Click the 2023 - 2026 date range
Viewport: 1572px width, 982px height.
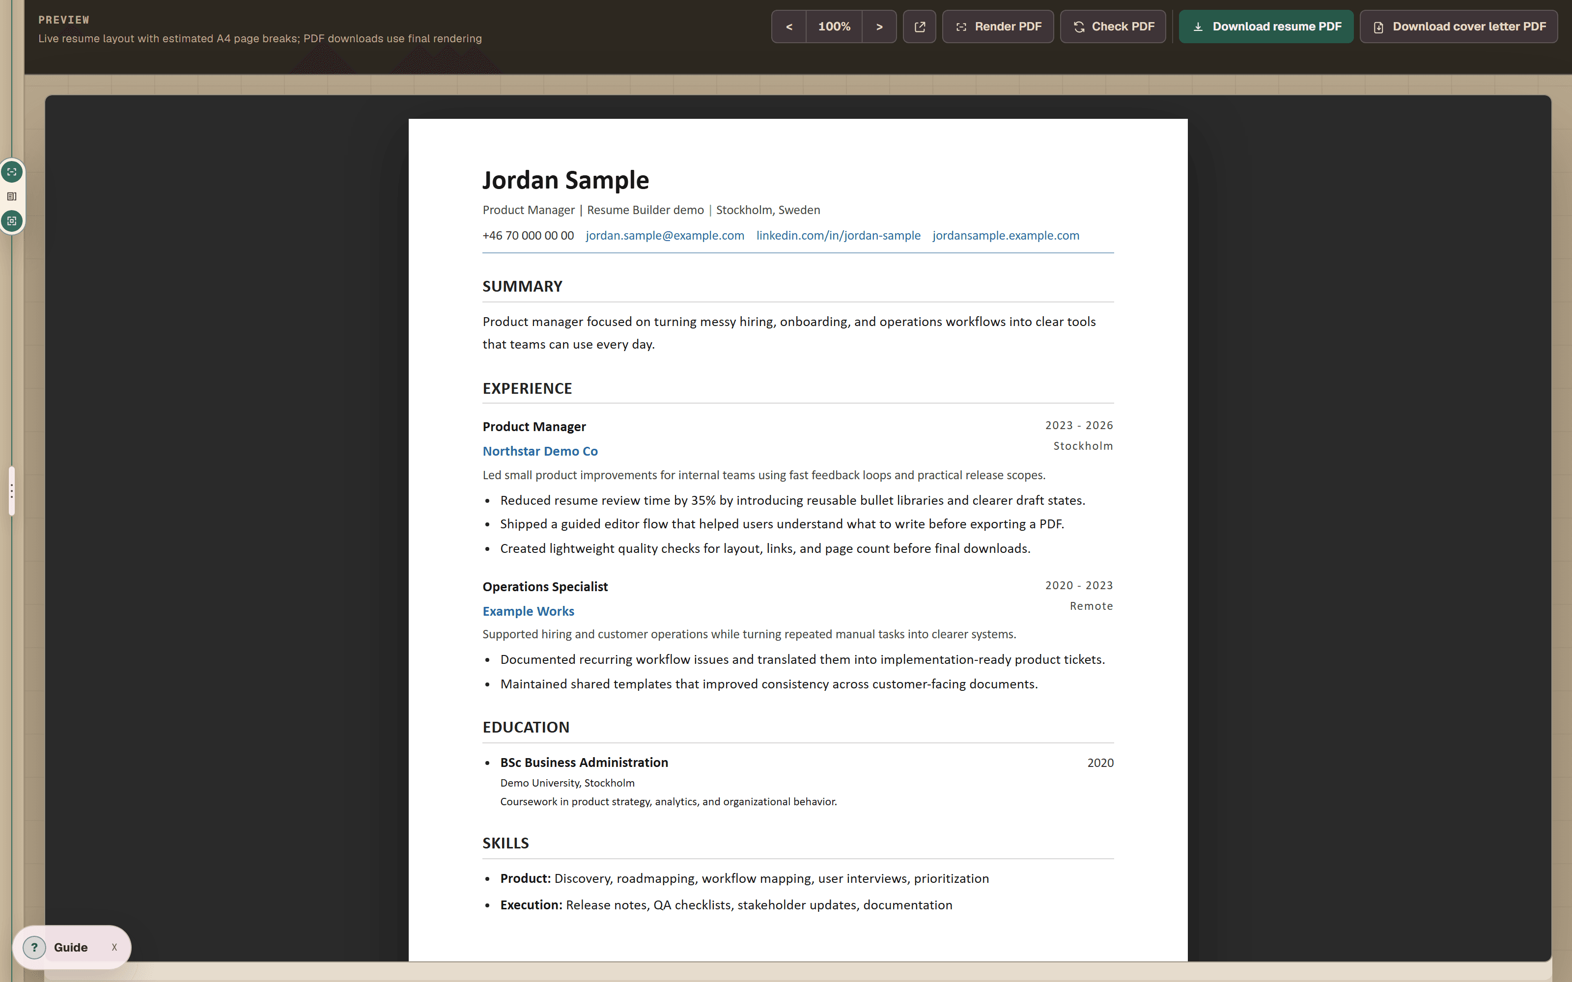coord(1079,425)
